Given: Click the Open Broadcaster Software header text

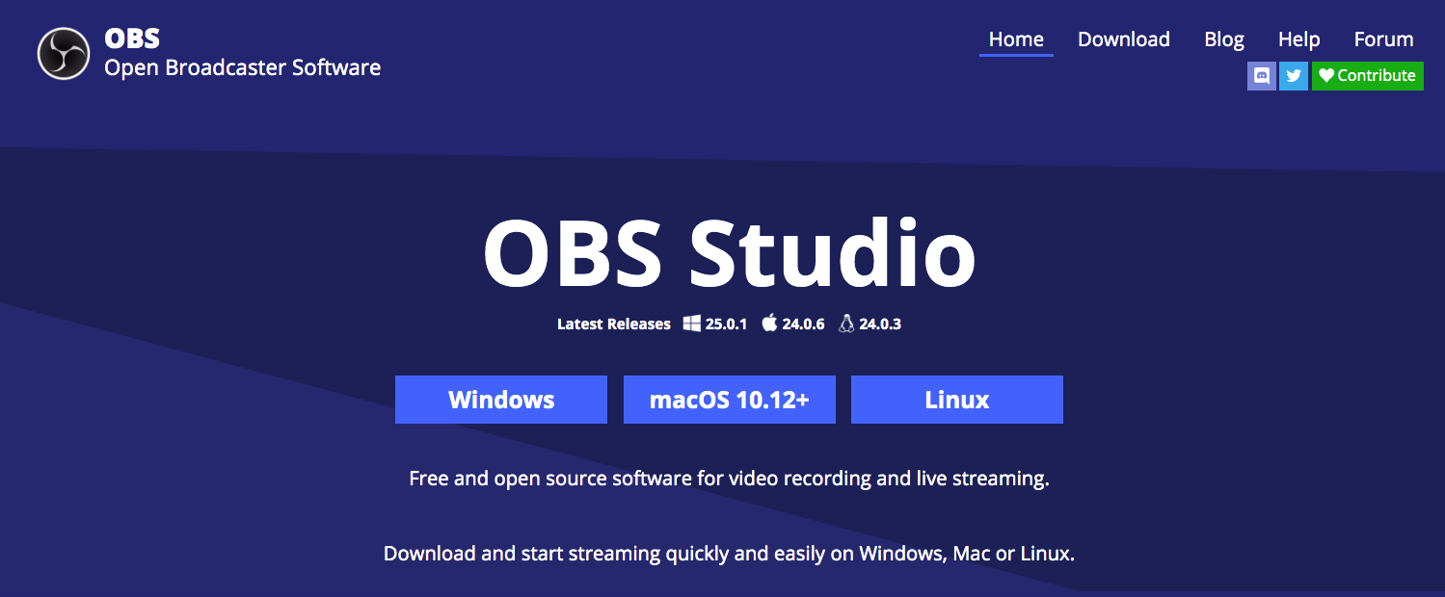Looking at the screenshot, I should pyautogui.click(x=242, y=67).
